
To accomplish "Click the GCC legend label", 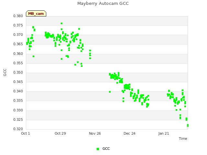I will (x=106, y=149).
